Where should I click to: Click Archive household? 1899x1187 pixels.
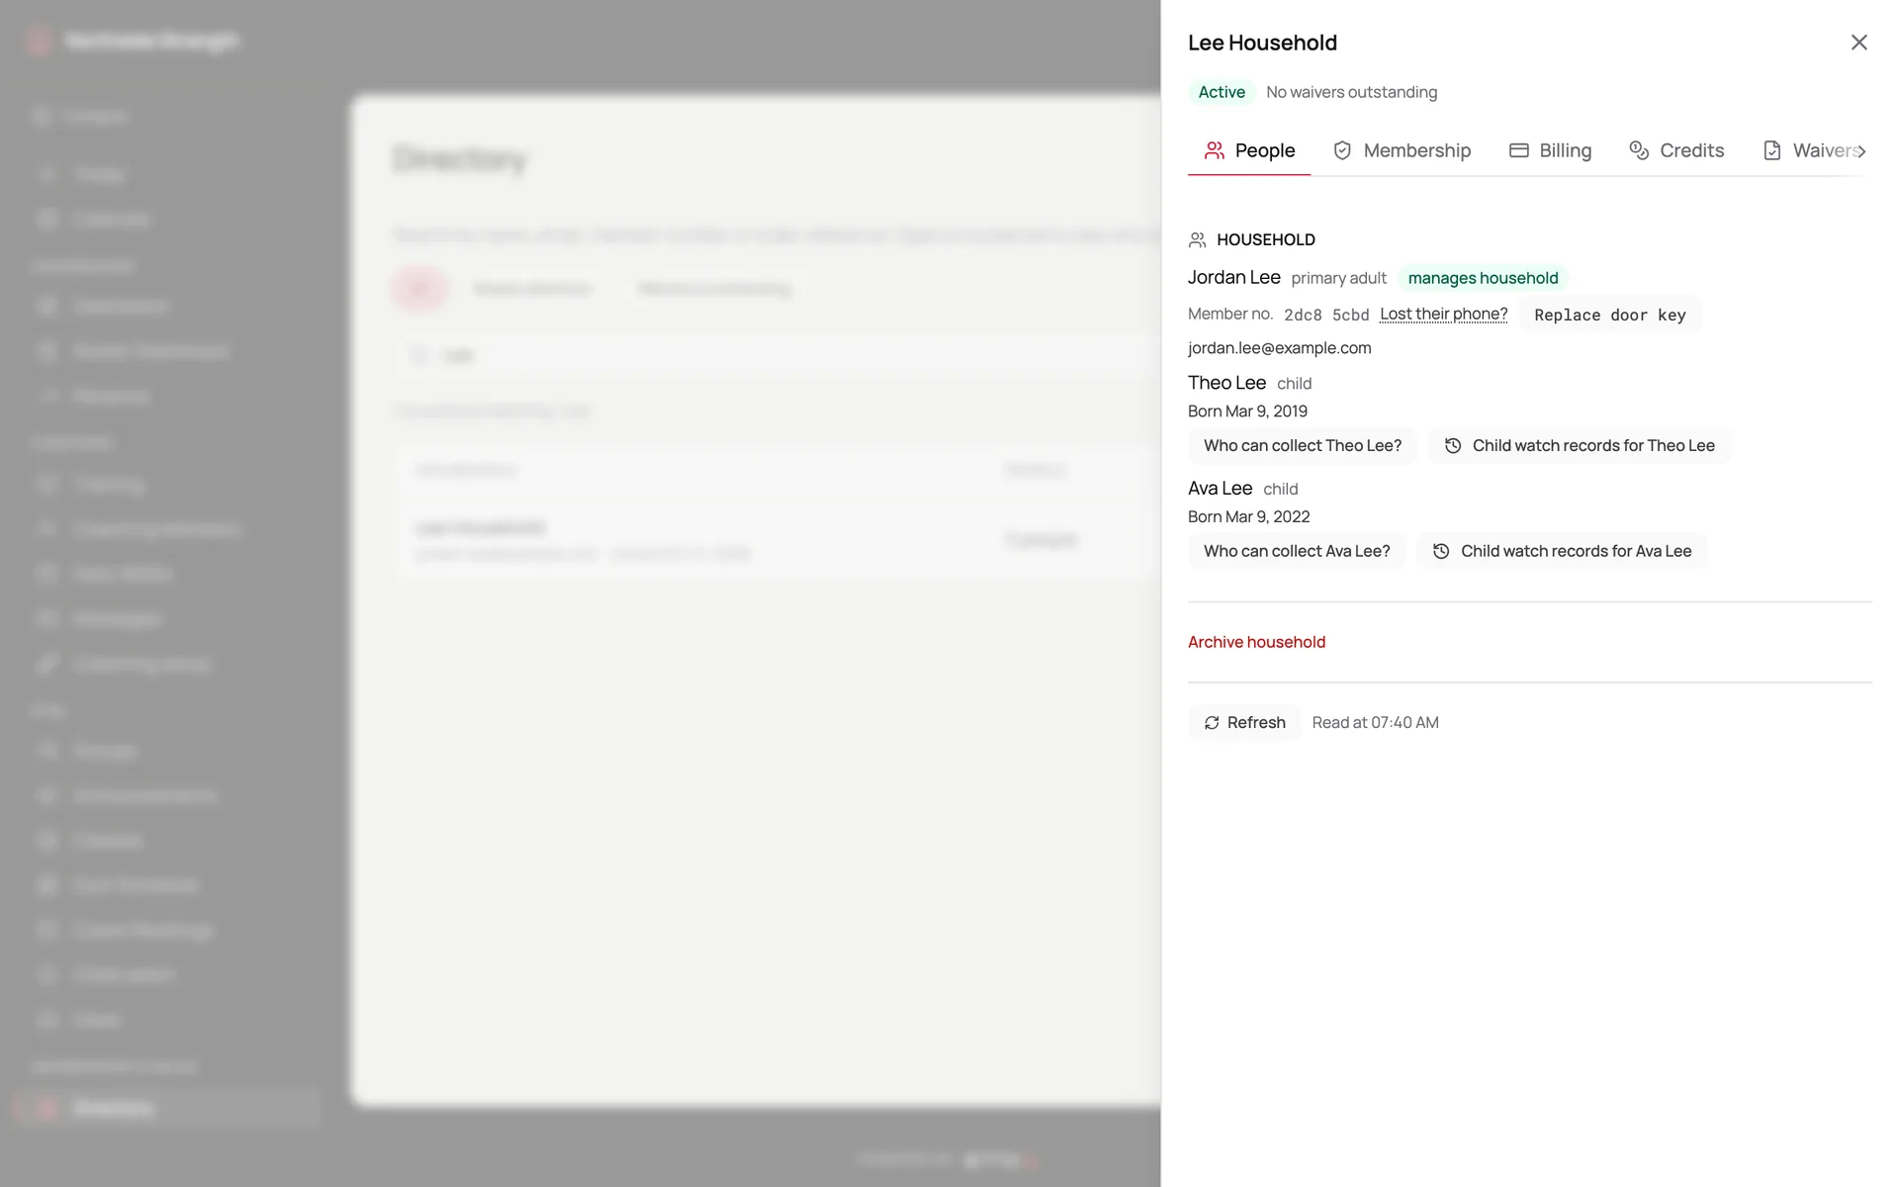(1256, 642)
